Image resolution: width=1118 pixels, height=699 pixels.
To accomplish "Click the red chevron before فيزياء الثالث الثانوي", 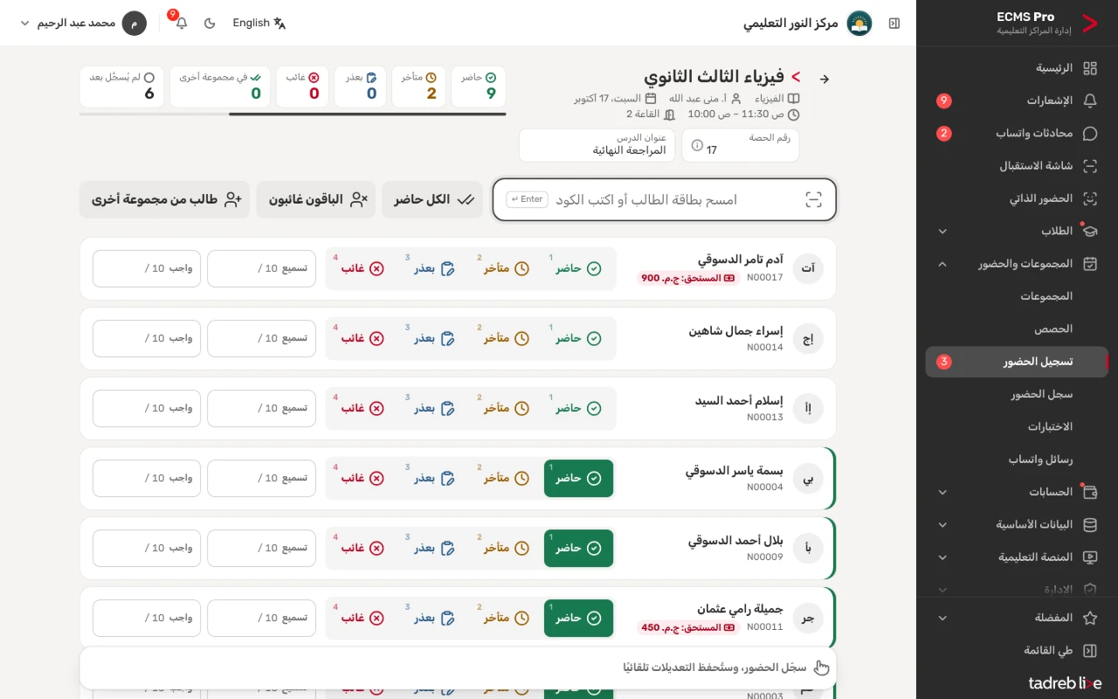I will pos(797,78).
